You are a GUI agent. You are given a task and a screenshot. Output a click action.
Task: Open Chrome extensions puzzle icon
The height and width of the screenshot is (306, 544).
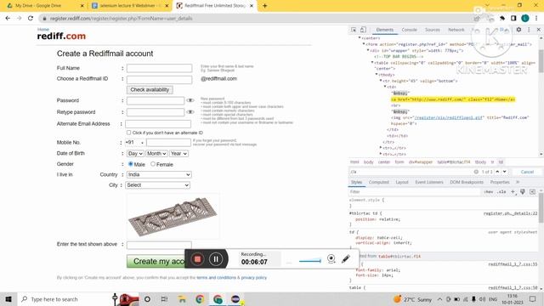[x=502, y=18]
